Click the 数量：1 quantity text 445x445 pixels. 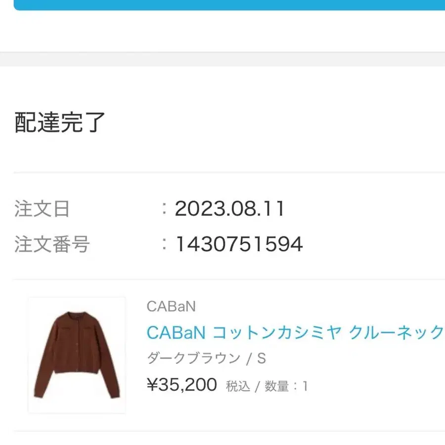point(286,386)
